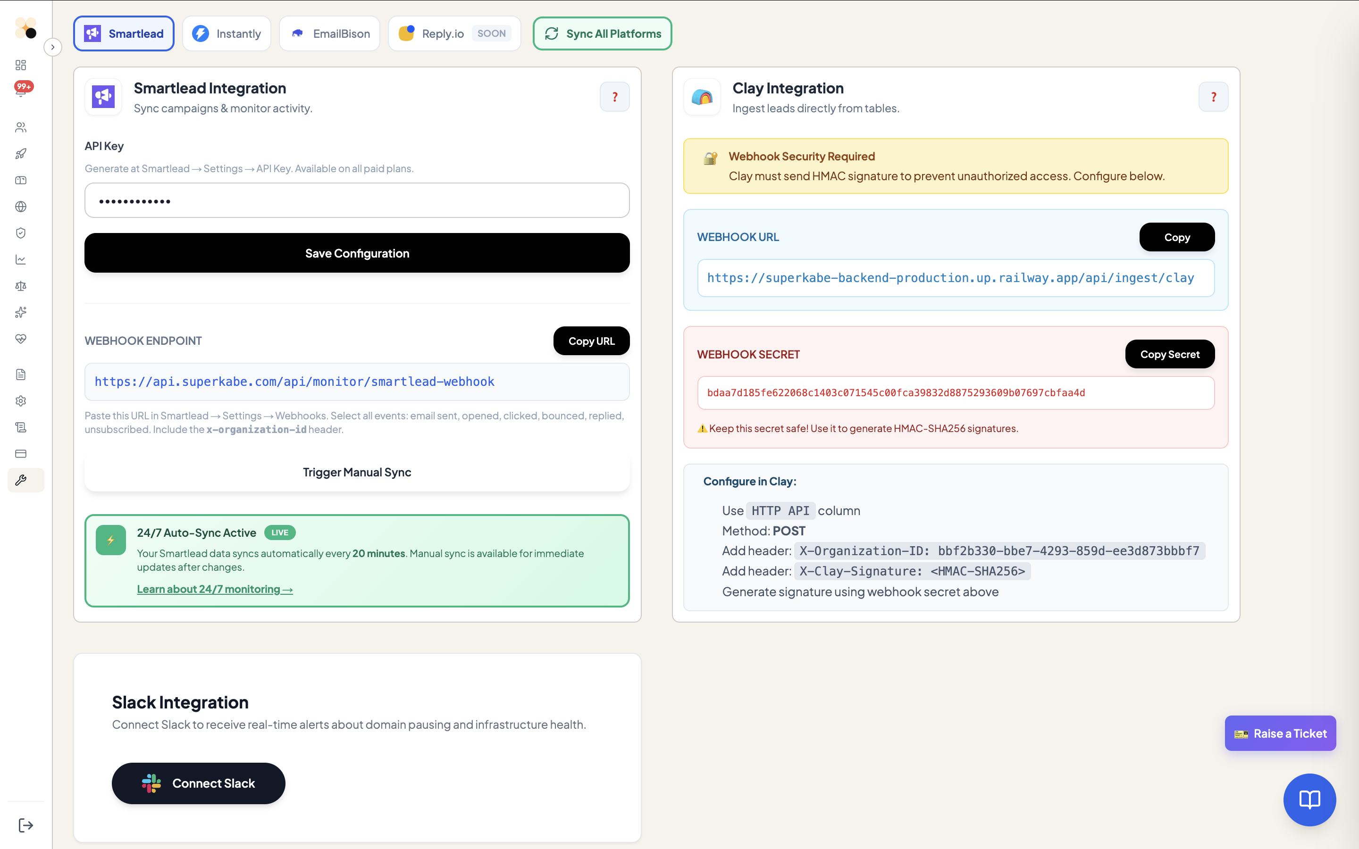This screenshot has width=1359, height=849.
Task: Click Connect Slack button
Action: (x=198, y=783)
